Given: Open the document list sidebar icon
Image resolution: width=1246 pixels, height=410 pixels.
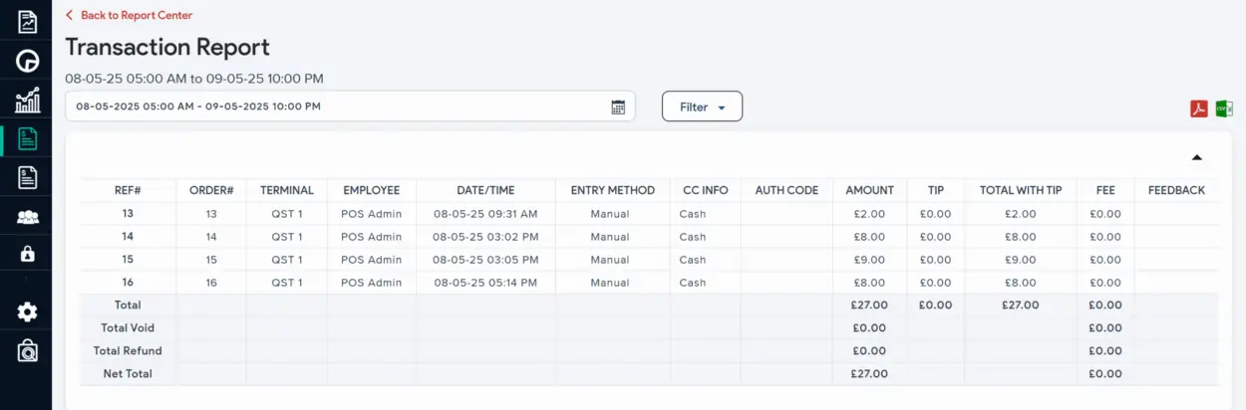Looking at the screenshot, I should point(27,177).
